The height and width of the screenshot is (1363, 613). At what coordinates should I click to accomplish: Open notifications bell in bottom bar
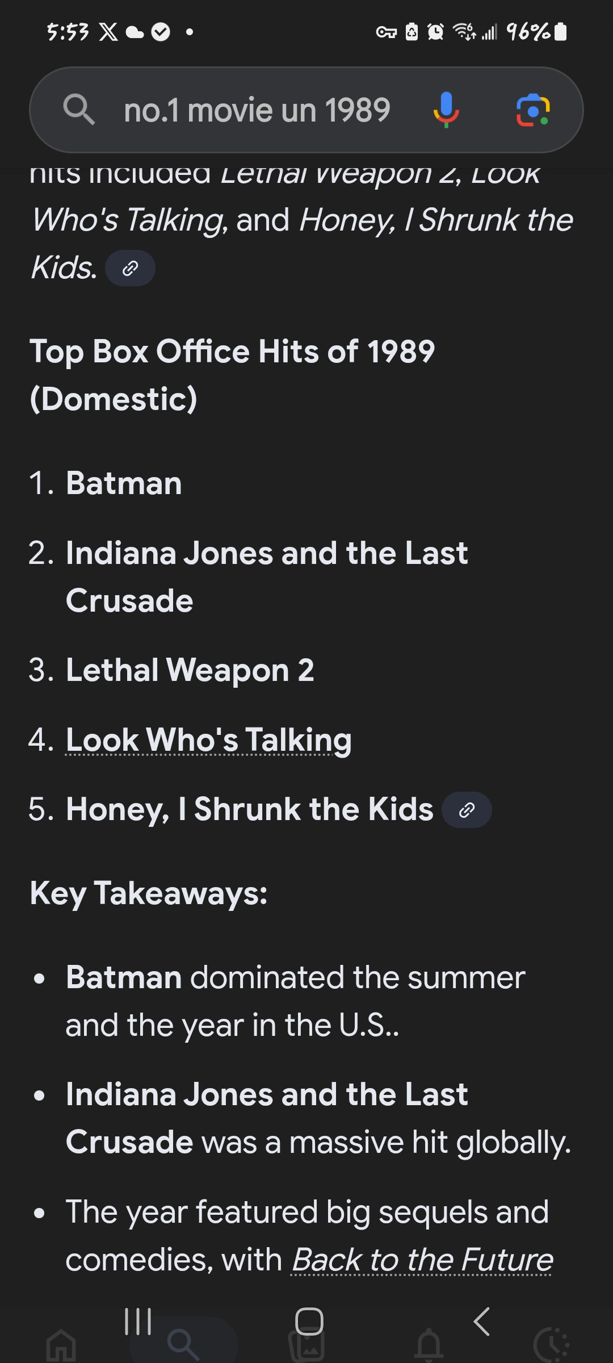[429, 1346]
